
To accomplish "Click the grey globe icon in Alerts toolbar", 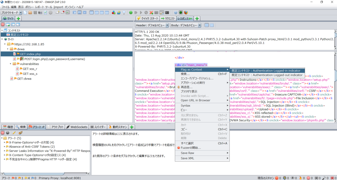I will pyautogui.click(x=8, y=133).
